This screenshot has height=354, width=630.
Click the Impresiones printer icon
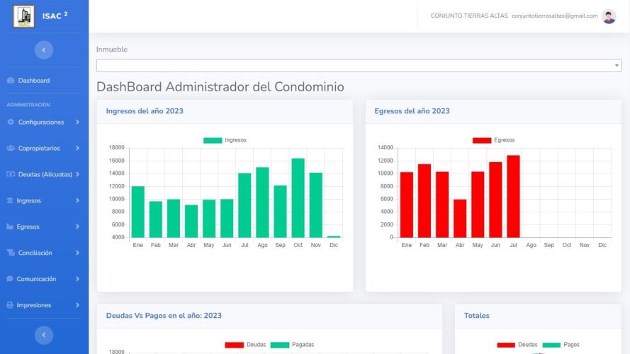10,304
